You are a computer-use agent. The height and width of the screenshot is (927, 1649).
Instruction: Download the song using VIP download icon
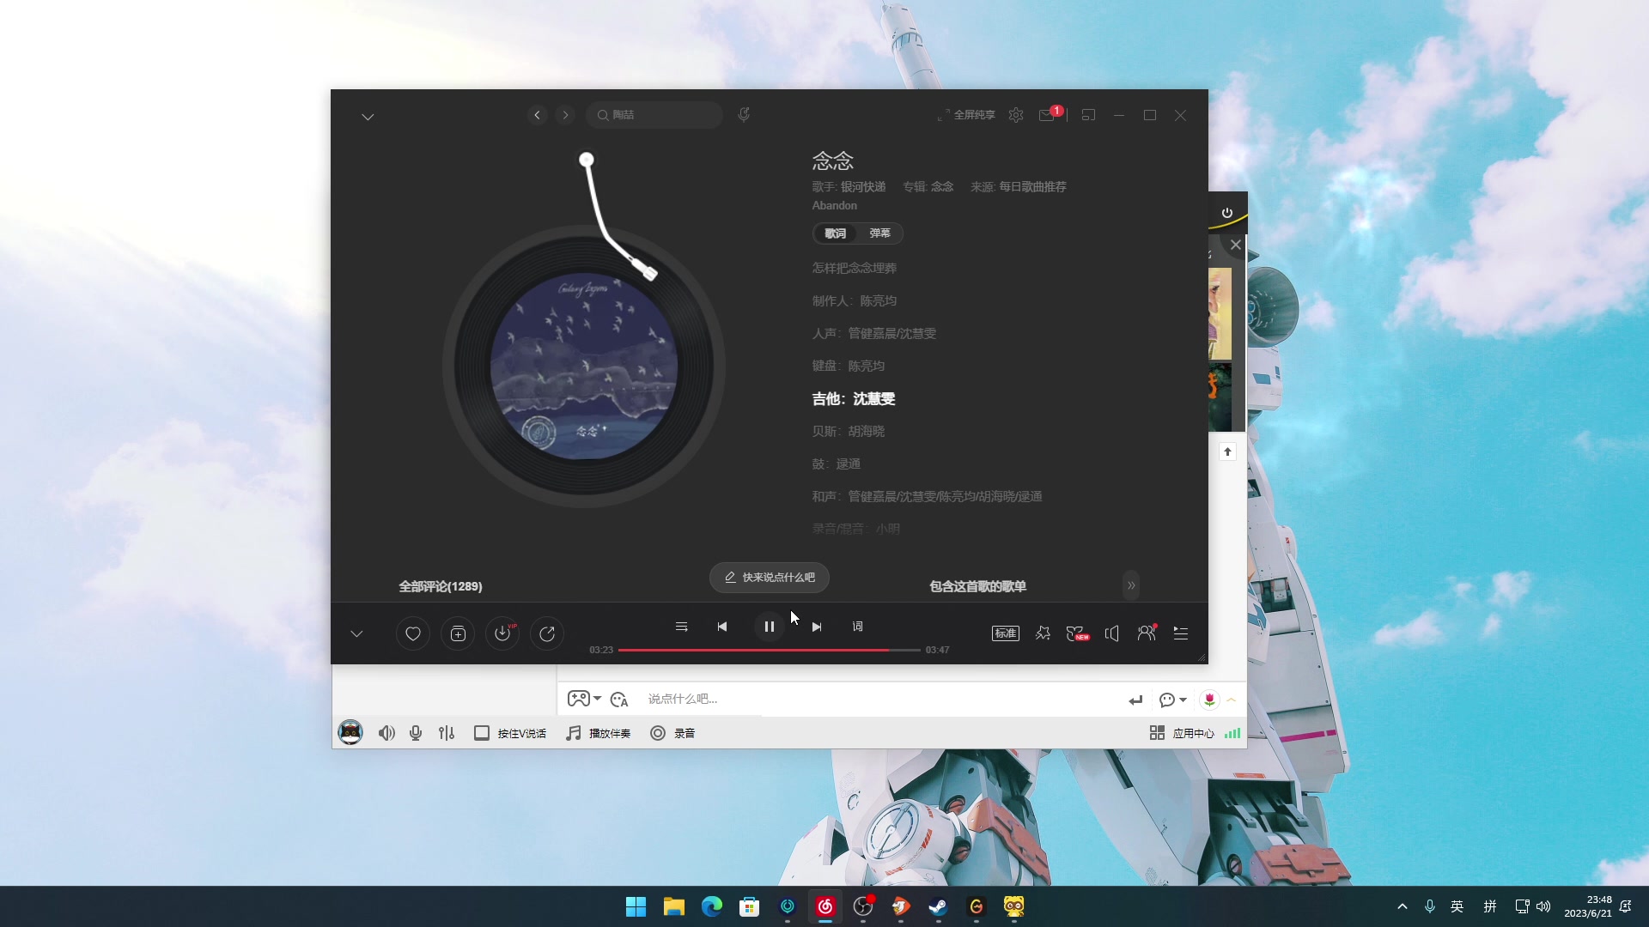[502, 634]
